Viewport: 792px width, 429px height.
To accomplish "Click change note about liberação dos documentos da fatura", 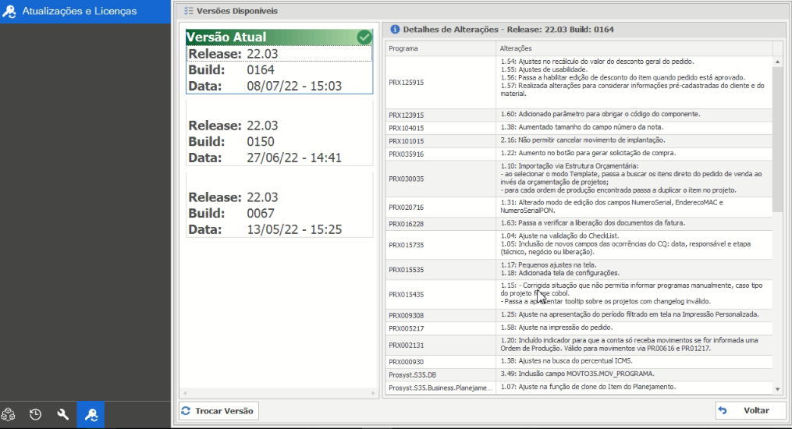I will click(x=592, y=222).
